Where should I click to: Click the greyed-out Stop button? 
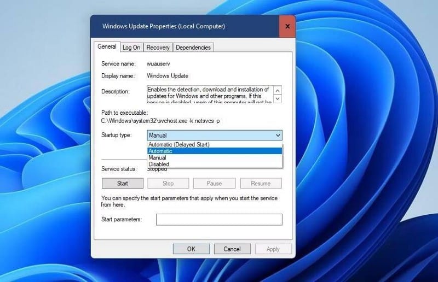168,183
